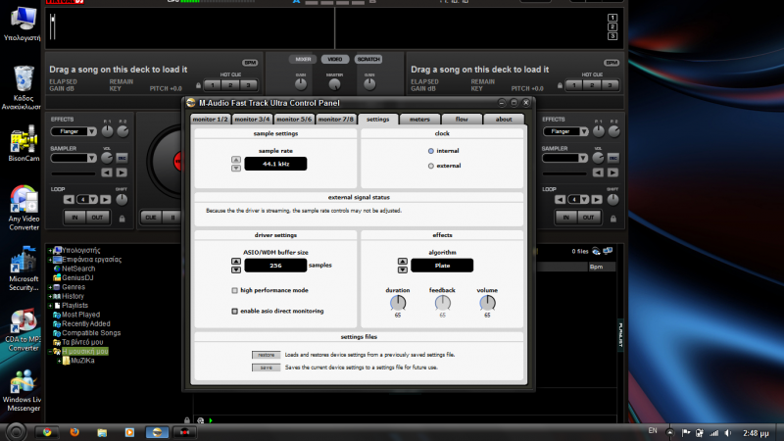Screen dimensions: 784x441
Task: Enable high performance mode checkbox
Action: click(x=234, y=290)
